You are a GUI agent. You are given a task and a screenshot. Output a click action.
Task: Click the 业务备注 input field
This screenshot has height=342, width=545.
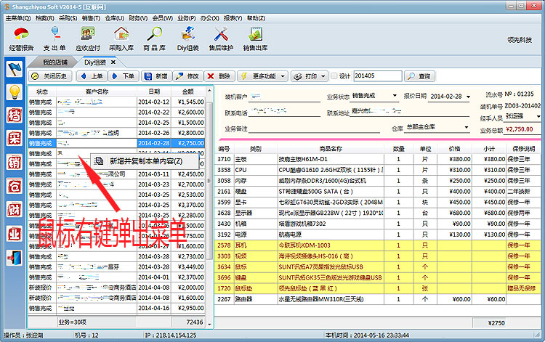[x=314, y=129]
